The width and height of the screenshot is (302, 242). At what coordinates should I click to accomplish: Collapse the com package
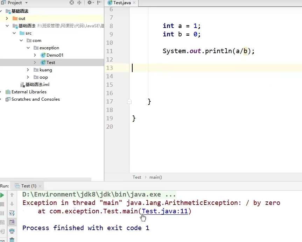click(21, 41)
